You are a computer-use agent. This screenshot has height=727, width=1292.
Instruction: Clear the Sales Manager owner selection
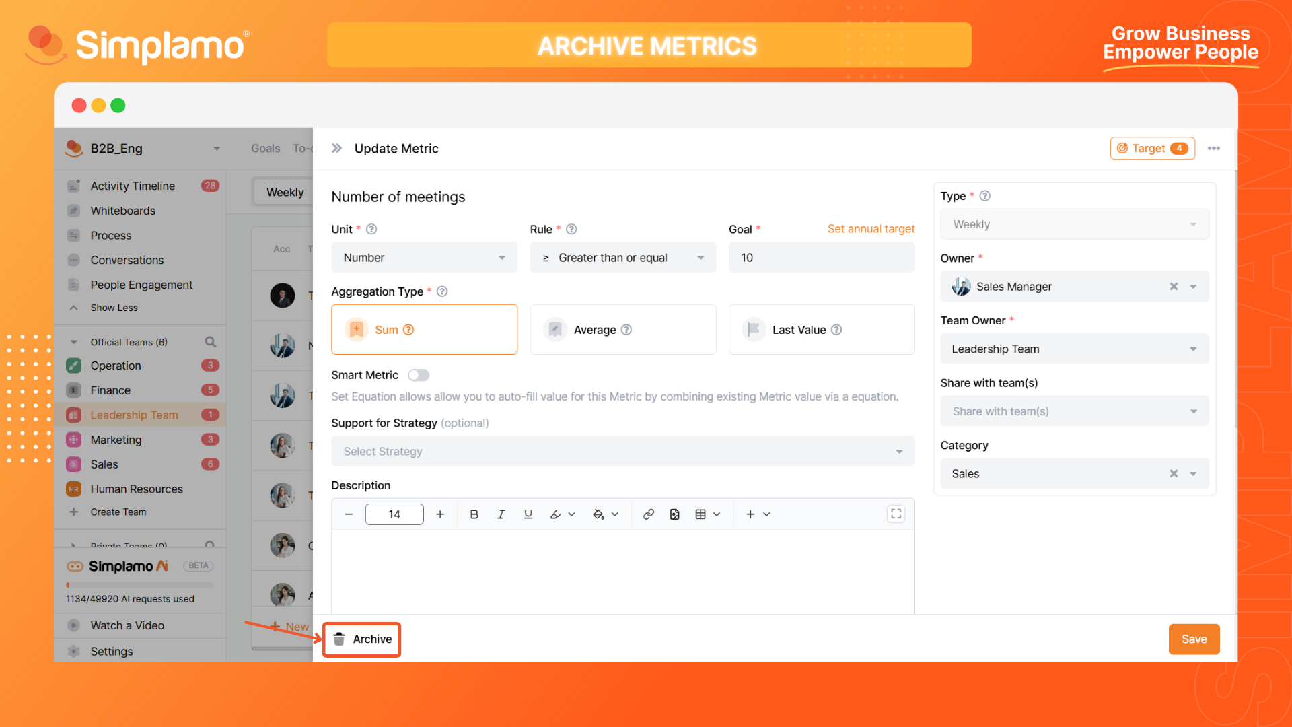[x=1174, y=287]
